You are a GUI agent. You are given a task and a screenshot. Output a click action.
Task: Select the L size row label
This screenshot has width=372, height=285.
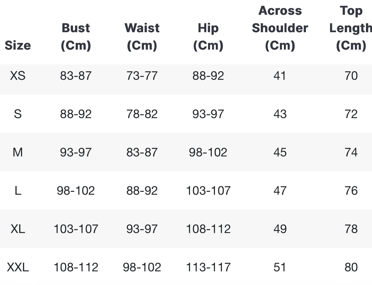click(x=18, y=191)
